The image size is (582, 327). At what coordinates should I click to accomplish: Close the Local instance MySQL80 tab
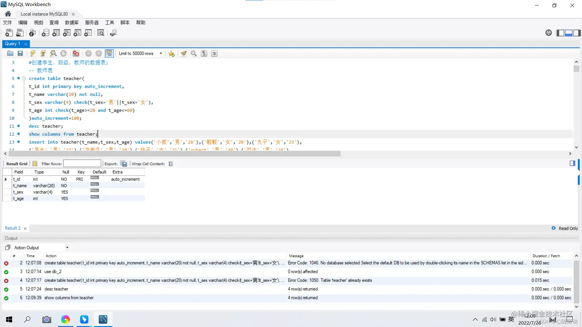pos(73,14)
